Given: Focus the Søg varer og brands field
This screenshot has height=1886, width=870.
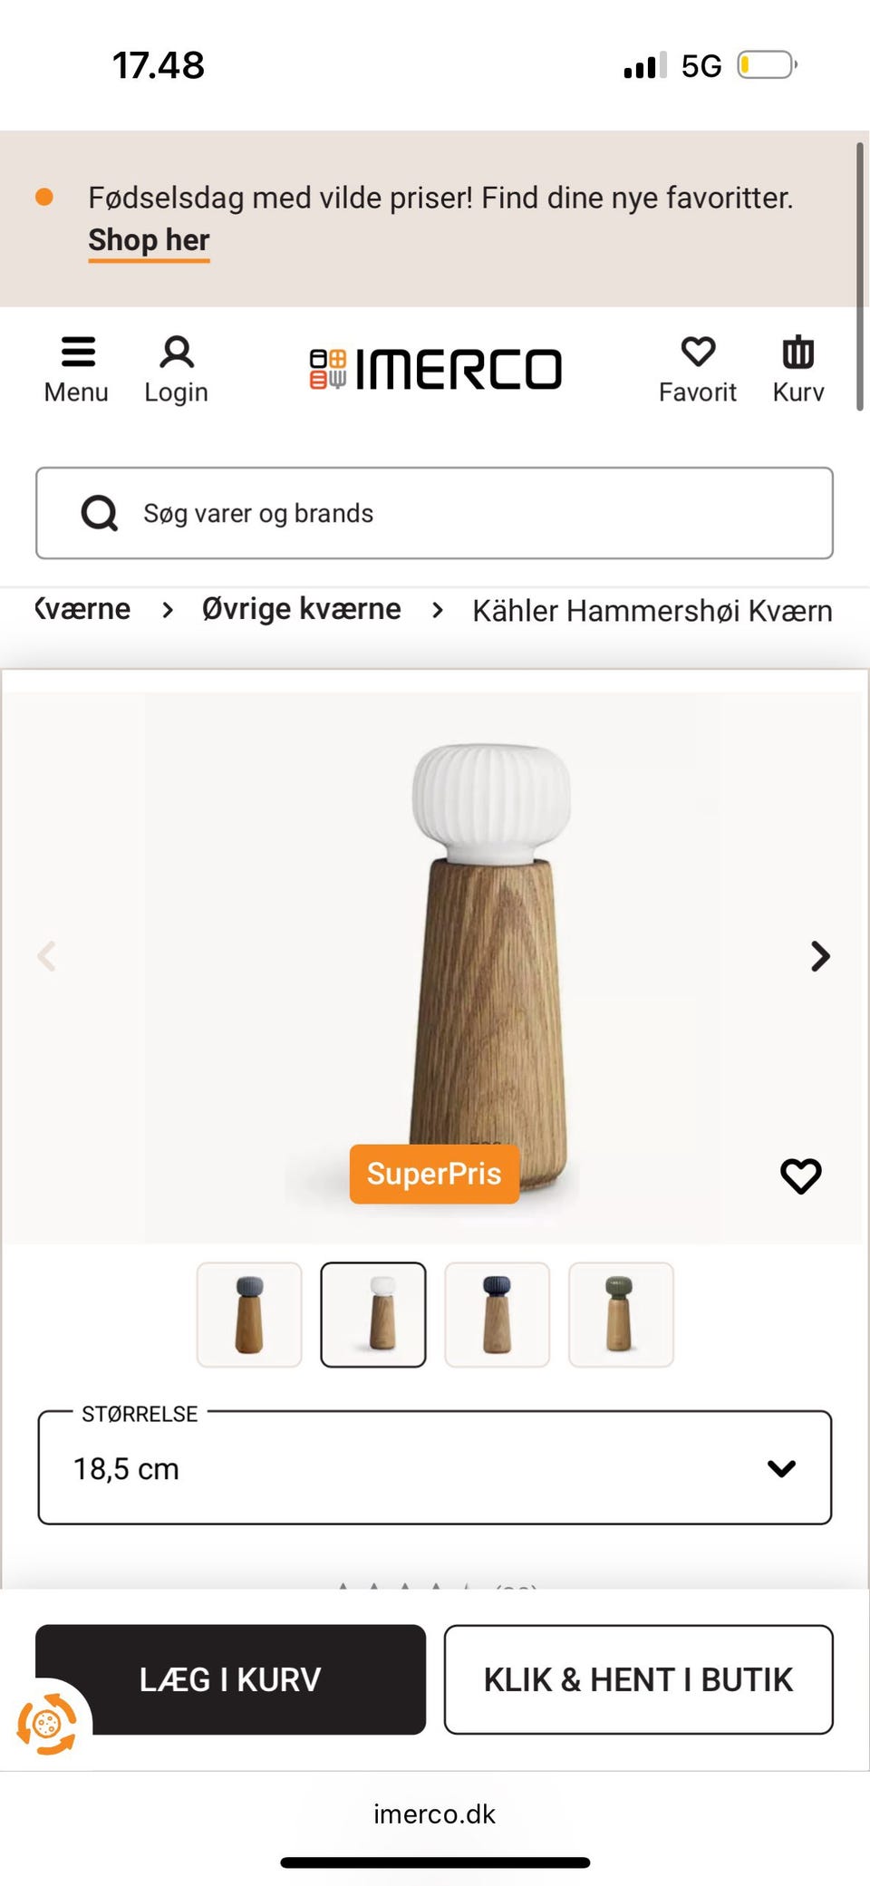Looking at the screenshot, I should click(x=435, y=513).
